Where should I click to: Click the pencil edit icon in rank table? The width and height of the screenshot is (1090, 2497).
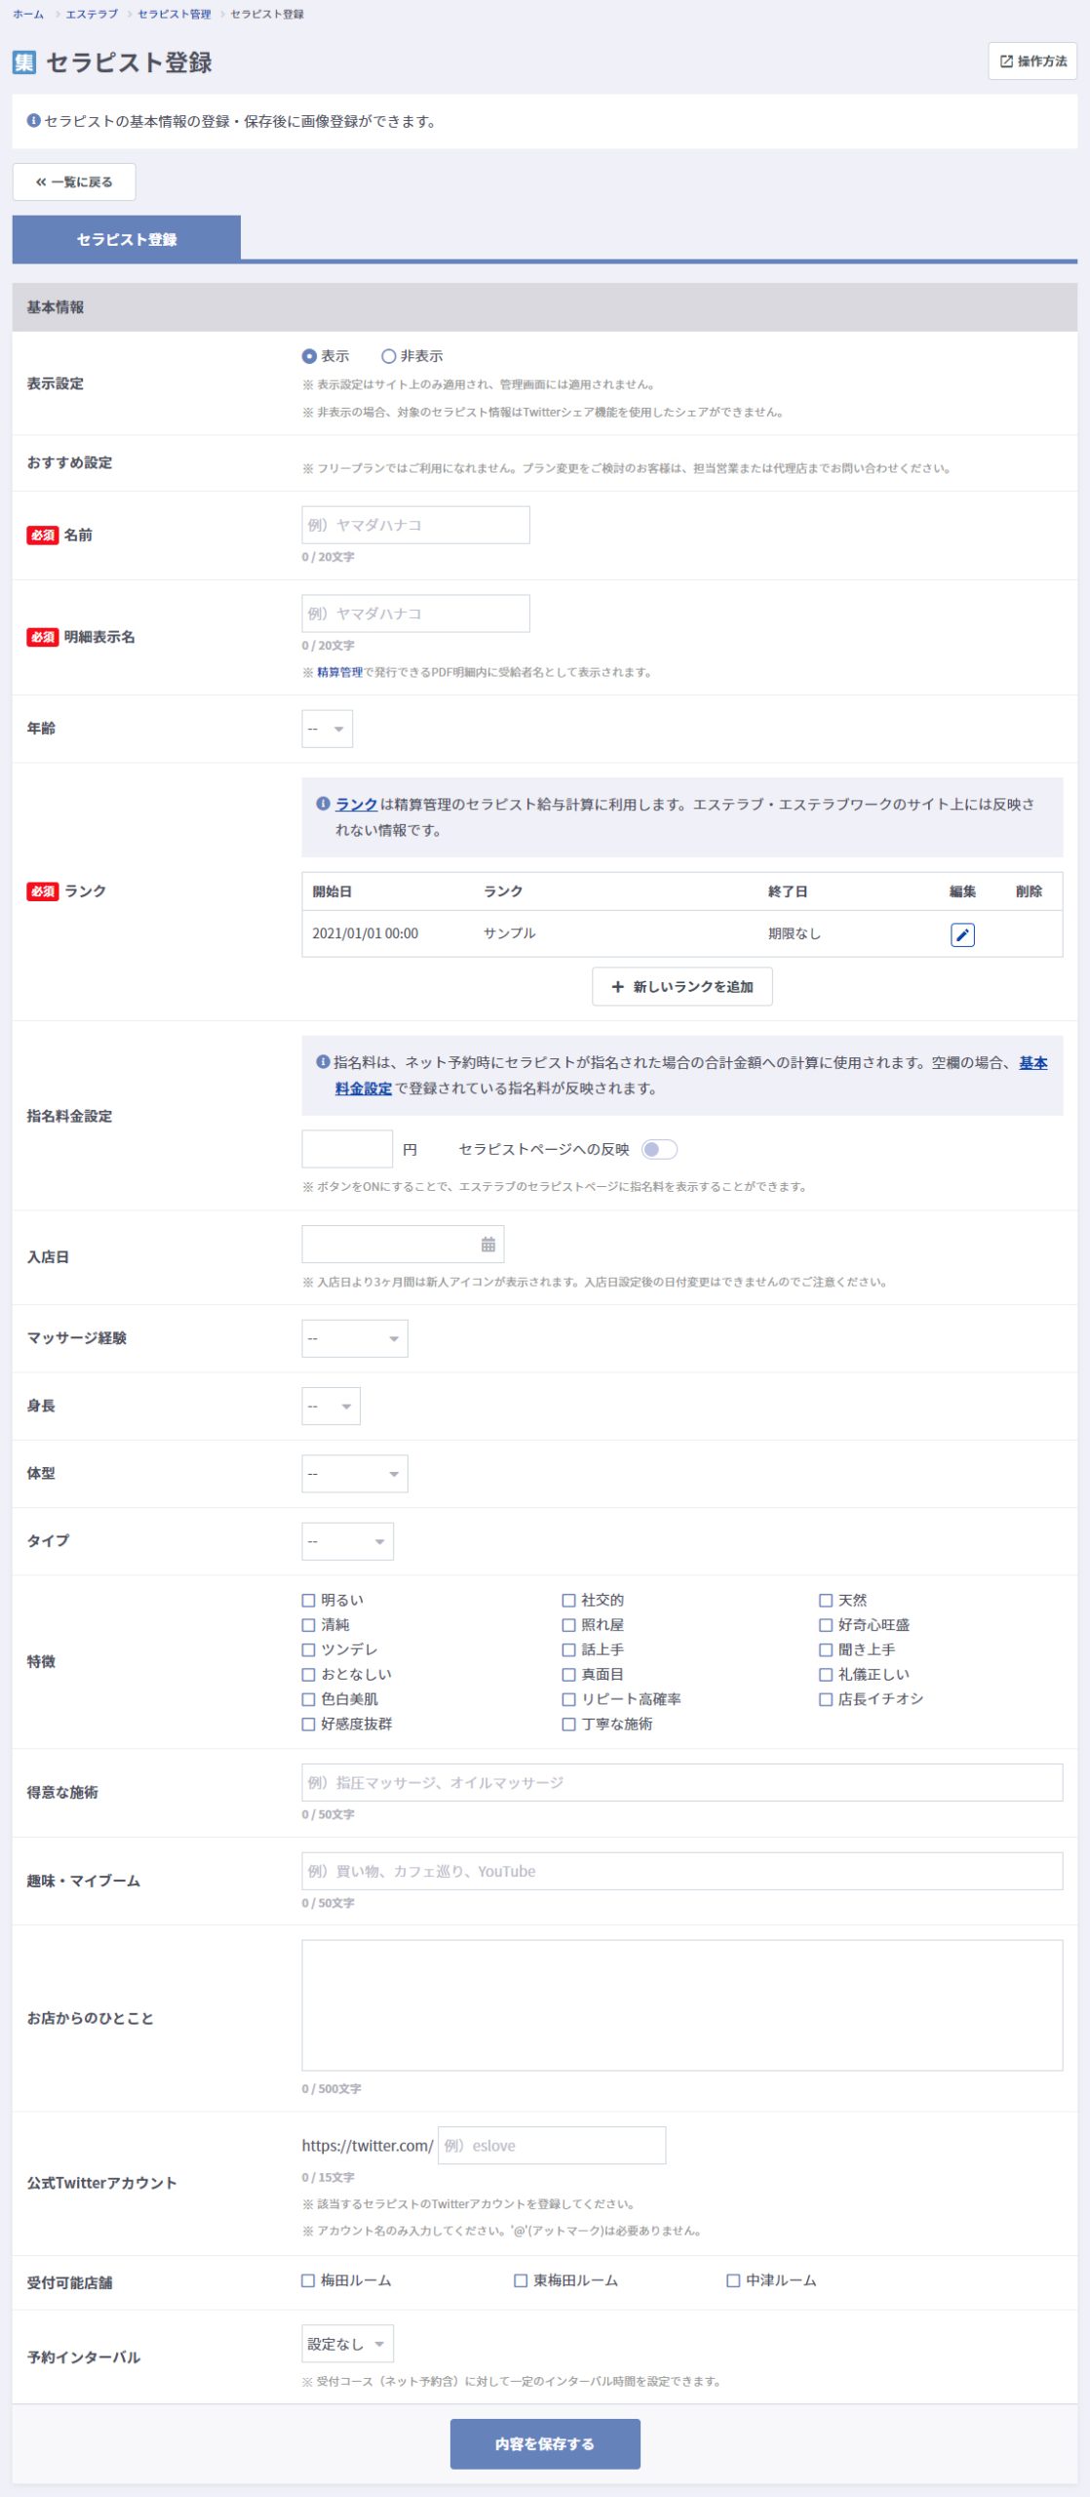[961, 934]
